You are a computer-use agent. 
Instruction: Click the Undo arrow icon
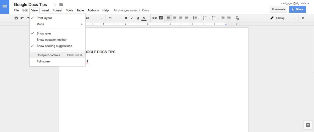click(x=22, y=18)
